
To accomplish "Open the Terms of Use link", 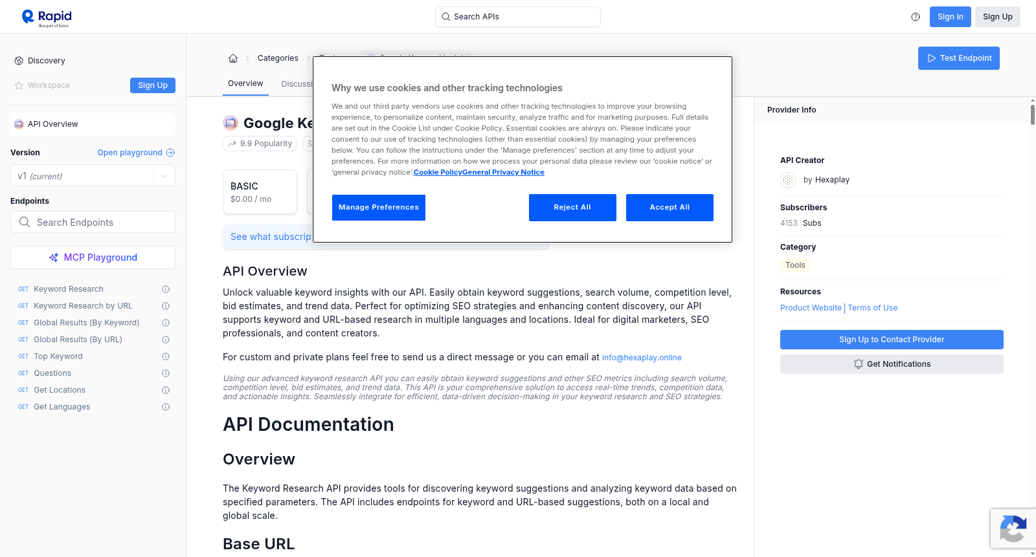I will (873, 308).
